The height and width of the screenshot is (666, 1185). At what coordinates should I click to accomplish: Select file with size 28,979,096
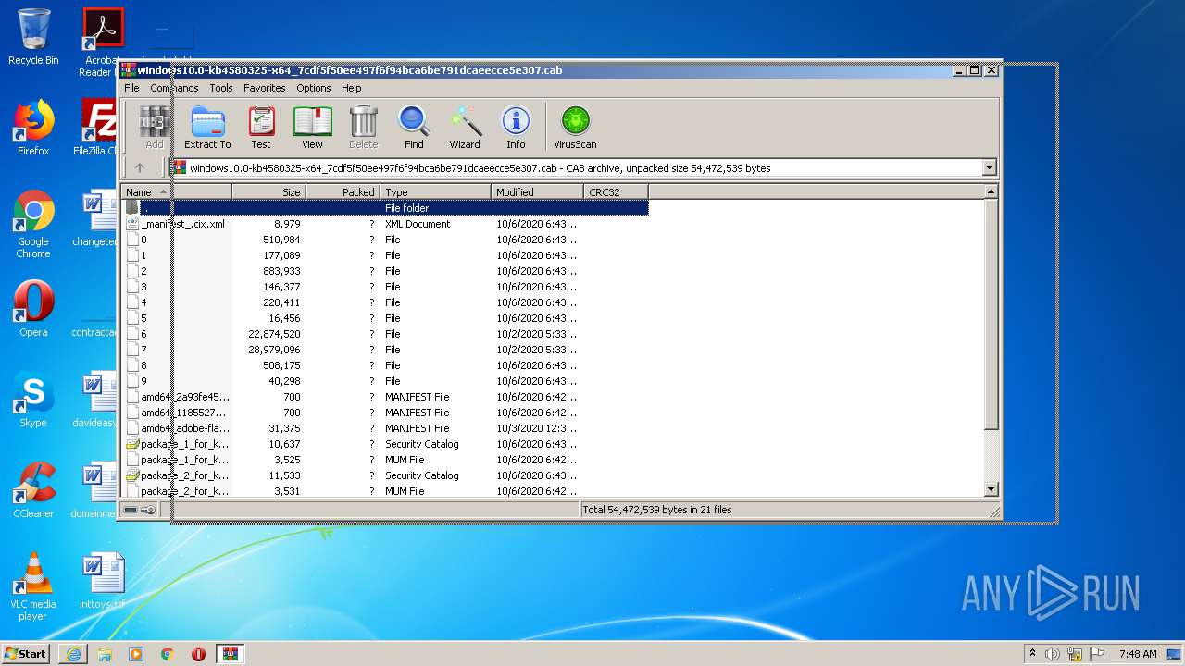click(x=385, y=350)
